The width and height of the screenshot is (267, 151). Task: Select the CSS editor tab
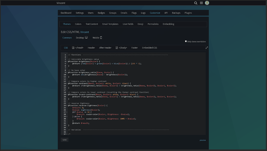[66, 48]
